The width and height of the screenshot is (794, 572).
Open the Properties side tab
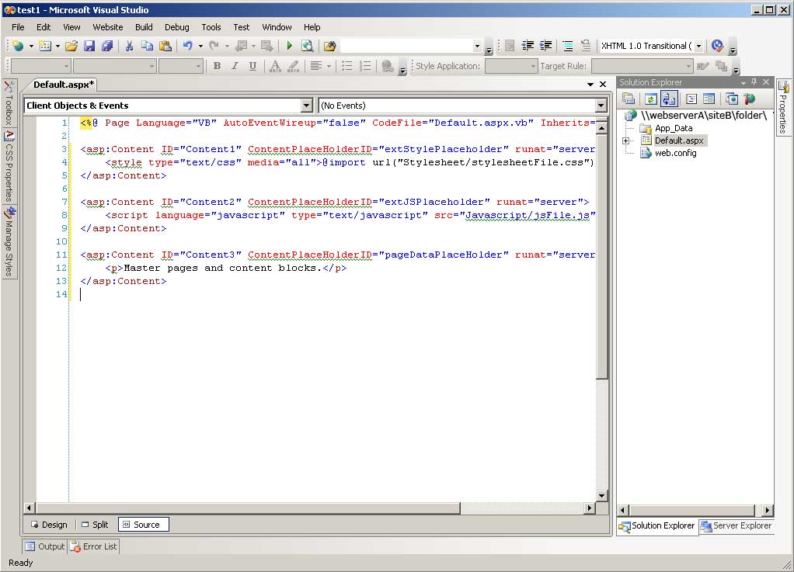point(783,108)
